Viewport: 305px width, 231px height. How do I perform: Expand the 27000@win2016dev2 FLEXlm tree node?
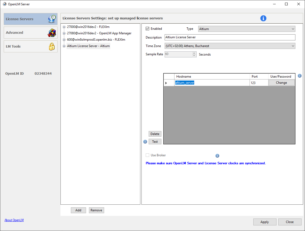click(64, 27)
